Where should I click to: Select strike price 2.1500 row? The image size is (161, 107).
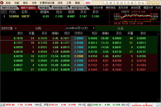point(79,52)
